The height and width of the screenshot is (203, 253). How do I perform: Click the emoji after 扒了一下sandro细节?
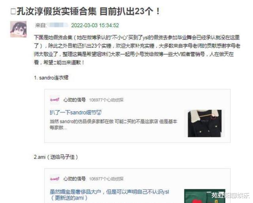point(99,113)
